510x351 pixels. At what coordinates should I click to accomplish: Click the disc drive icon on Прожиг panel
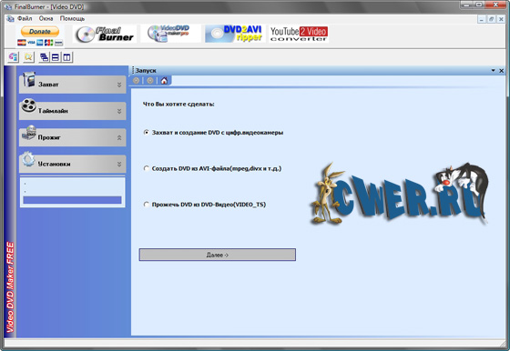point(29,132)
